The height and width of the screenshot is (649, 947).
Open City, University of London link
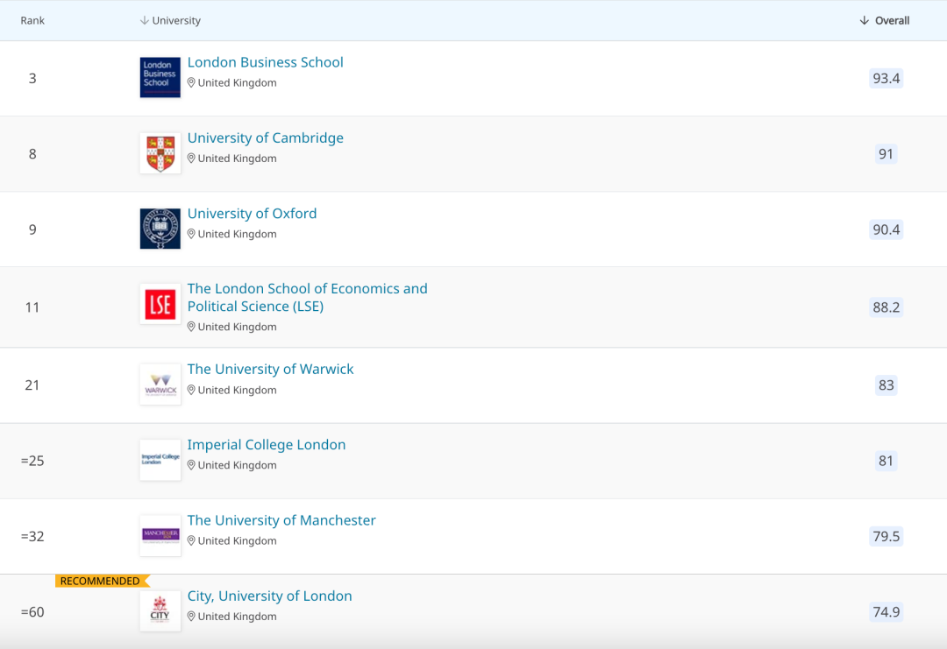pos(269,596)
